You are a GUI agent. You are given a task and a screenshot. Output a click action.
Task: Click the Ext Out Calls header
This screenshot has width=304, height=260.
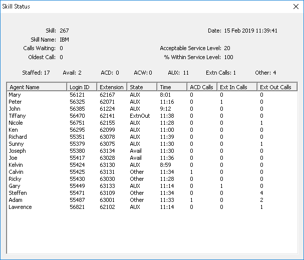tap(277, 87)
